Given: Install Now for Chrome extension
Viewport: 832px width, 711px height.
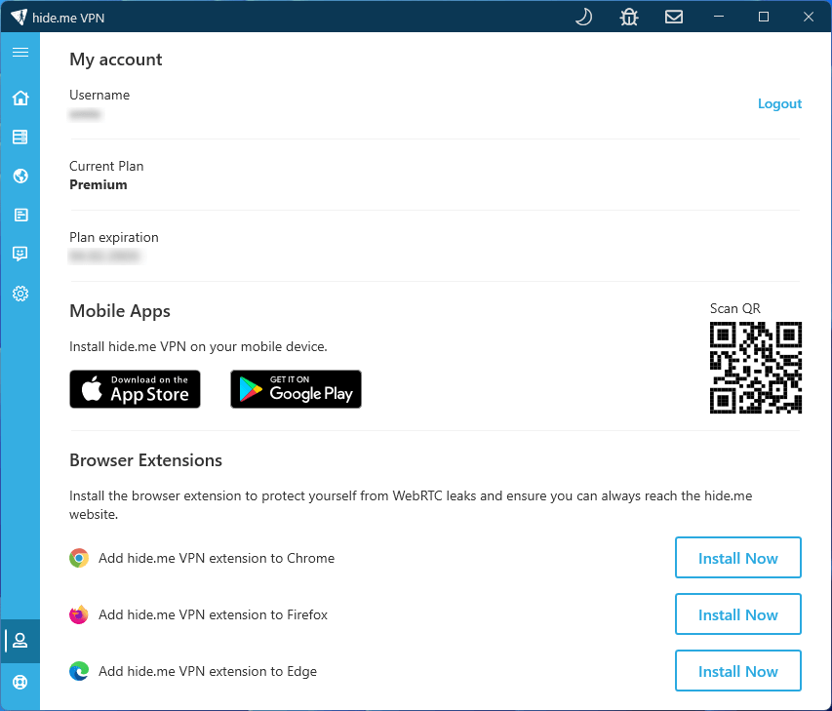Looking at the screenshot, I should click(x=738, y=558).
